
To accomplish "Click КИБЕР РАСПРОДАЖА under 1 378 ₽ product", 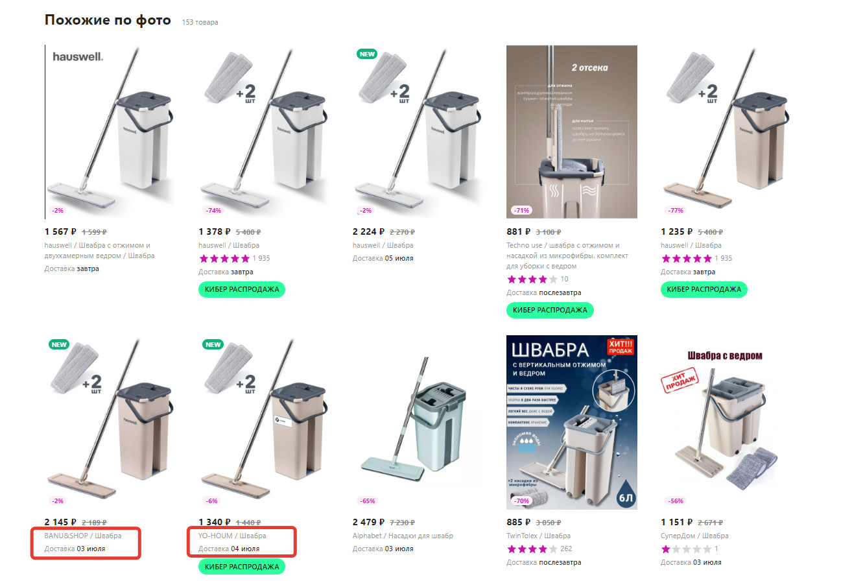I will point(242,289).
